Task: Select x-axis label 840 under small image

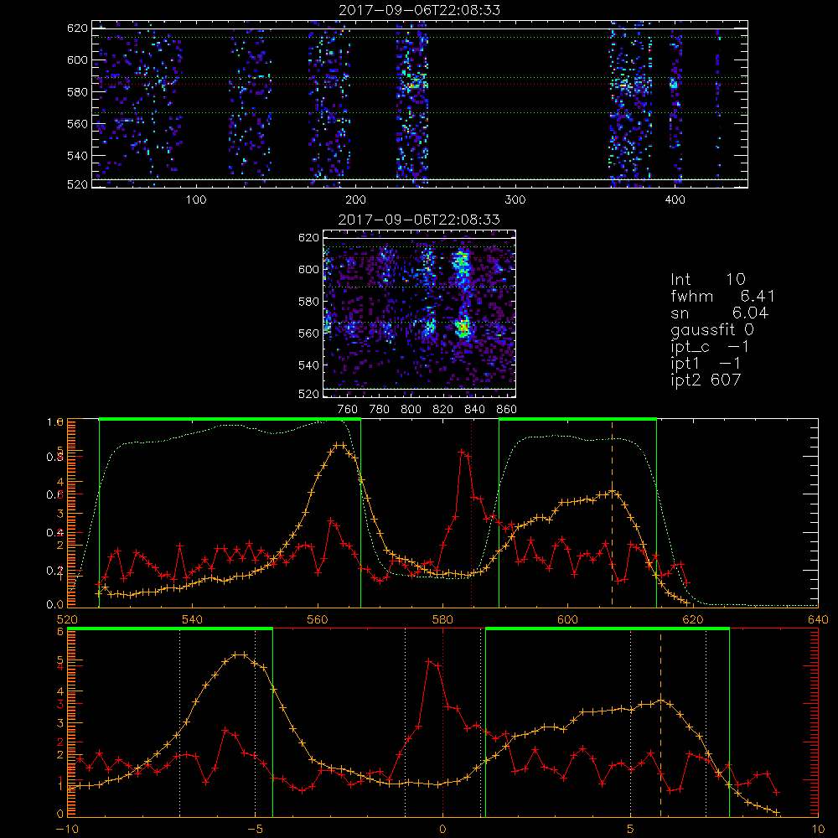Action: 474,410
